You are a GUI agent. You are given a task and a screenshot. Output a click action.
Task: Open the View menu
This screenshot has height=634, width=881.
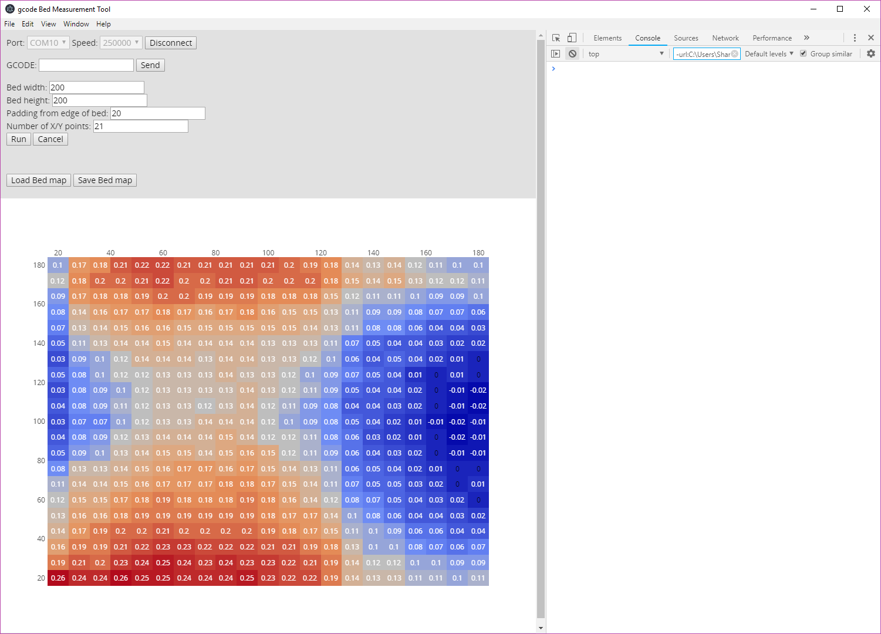click(49, 24)
